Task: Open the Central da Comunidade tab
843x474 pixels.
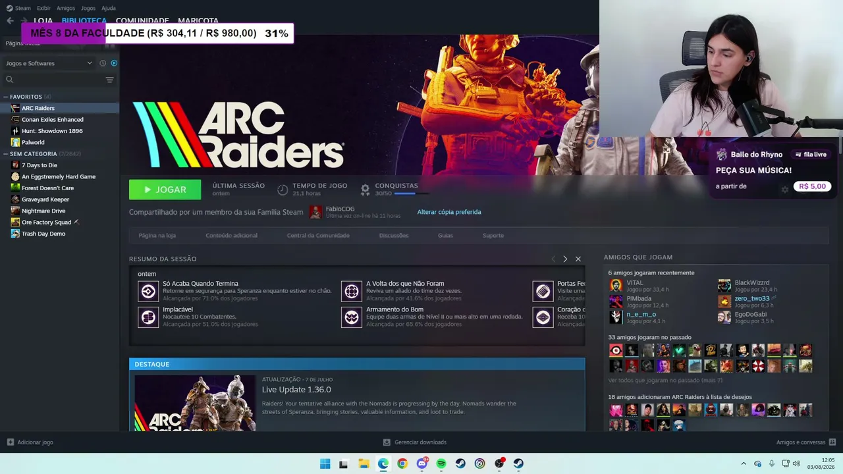Action: tap(318, 235)
